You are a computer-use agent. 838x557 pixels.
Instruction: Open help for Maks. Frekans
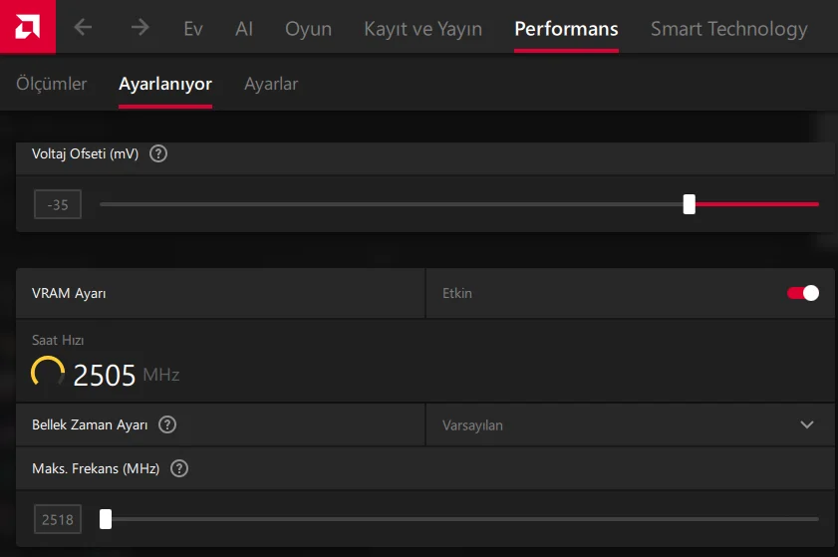pos(178,468)
